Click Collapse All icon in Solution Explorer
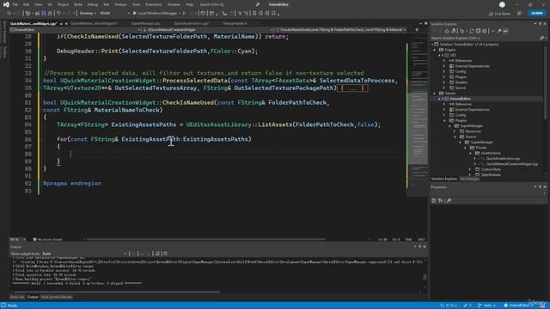Image resolution: width=550 pixels, height=309 pixels. [478, 31]
